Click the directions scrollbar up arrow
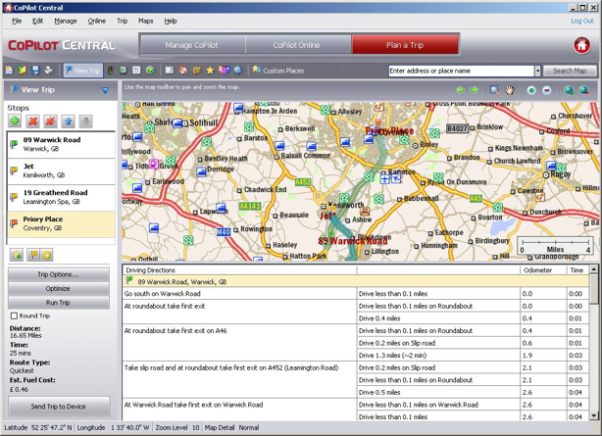This screenshot has height=436, width=602. (x=593, y=269)
